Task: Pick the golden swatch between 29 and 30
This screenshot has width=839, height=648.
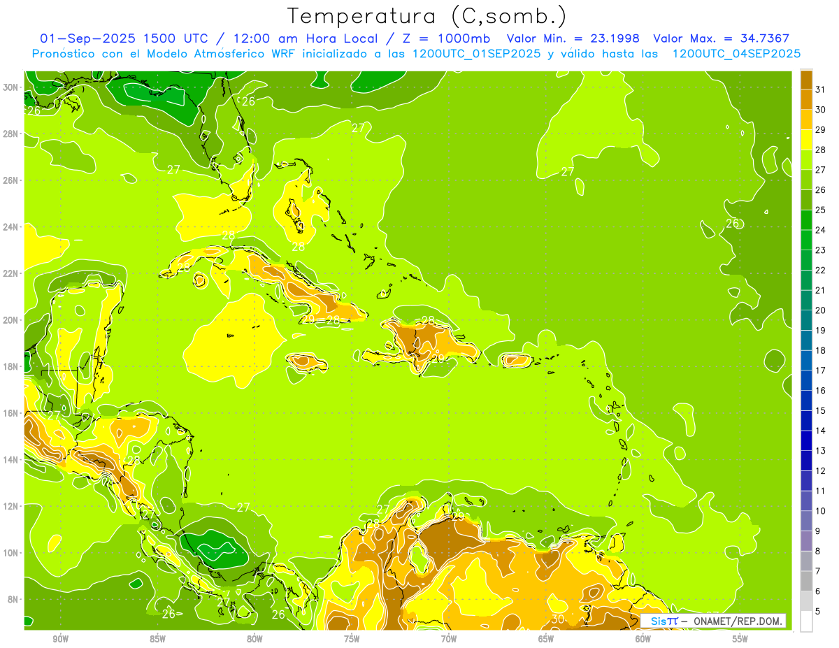Action: tap(806, 120)
